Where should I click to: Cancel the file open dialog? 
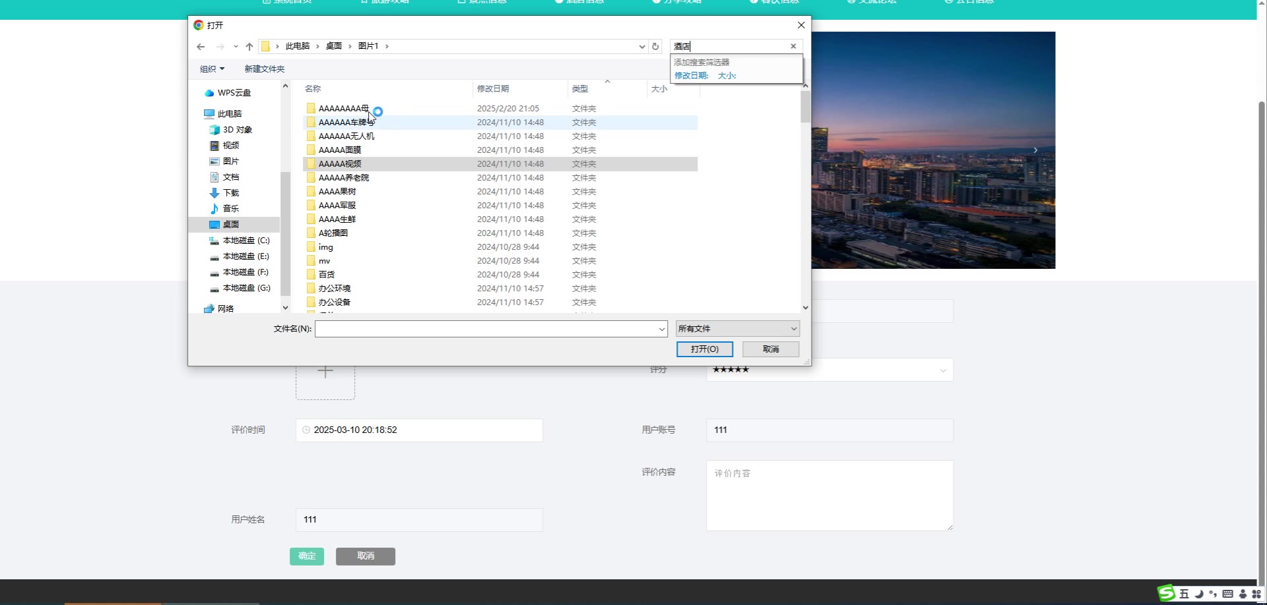tap(771, 349)
